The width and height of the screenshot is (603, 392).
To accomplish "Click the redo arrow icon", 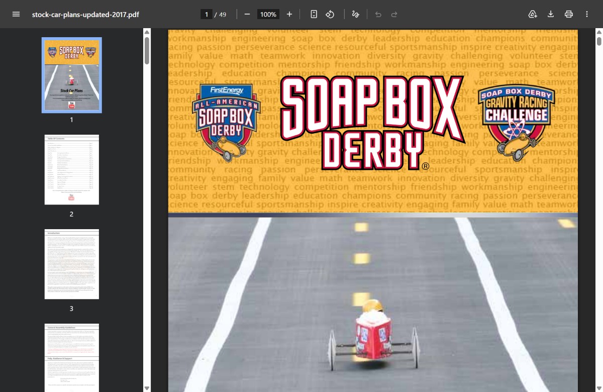I will click(x=394, y=14).
